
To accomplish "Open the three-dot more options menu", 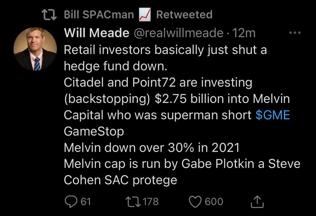I will 295,33.
